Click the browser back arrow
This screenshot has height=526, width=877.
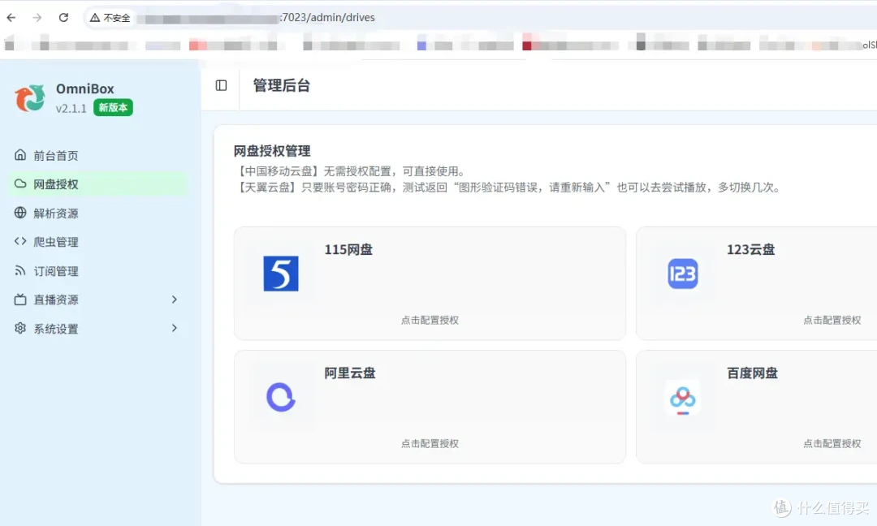coord(11,18)
